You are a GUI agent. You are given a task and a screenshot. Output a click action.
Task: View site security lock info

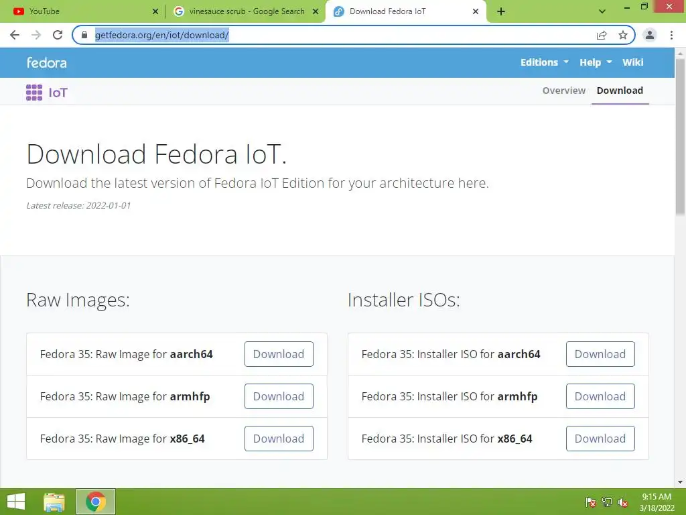click(x=84, y=35)
